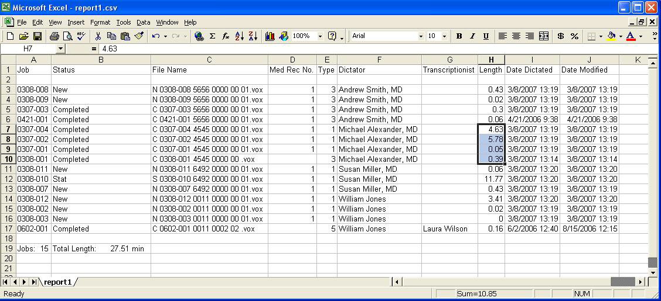Center the cell text
This screenshot has width=661, height=301.
click(x=516, y=36)
